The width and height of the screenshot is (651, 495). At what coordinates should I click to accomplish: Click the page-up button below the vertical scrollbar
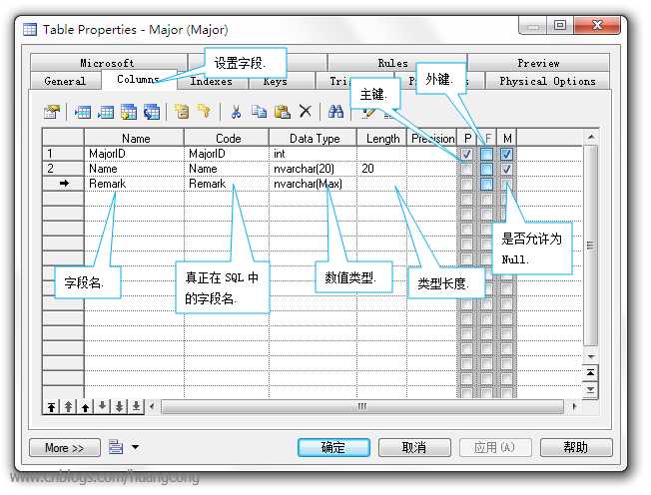pyautogui.click(x=590, y=372)
